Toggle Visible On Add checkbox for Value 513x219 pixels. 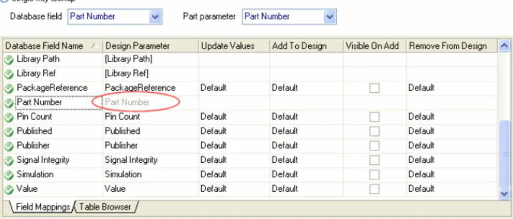coord(374,189)
